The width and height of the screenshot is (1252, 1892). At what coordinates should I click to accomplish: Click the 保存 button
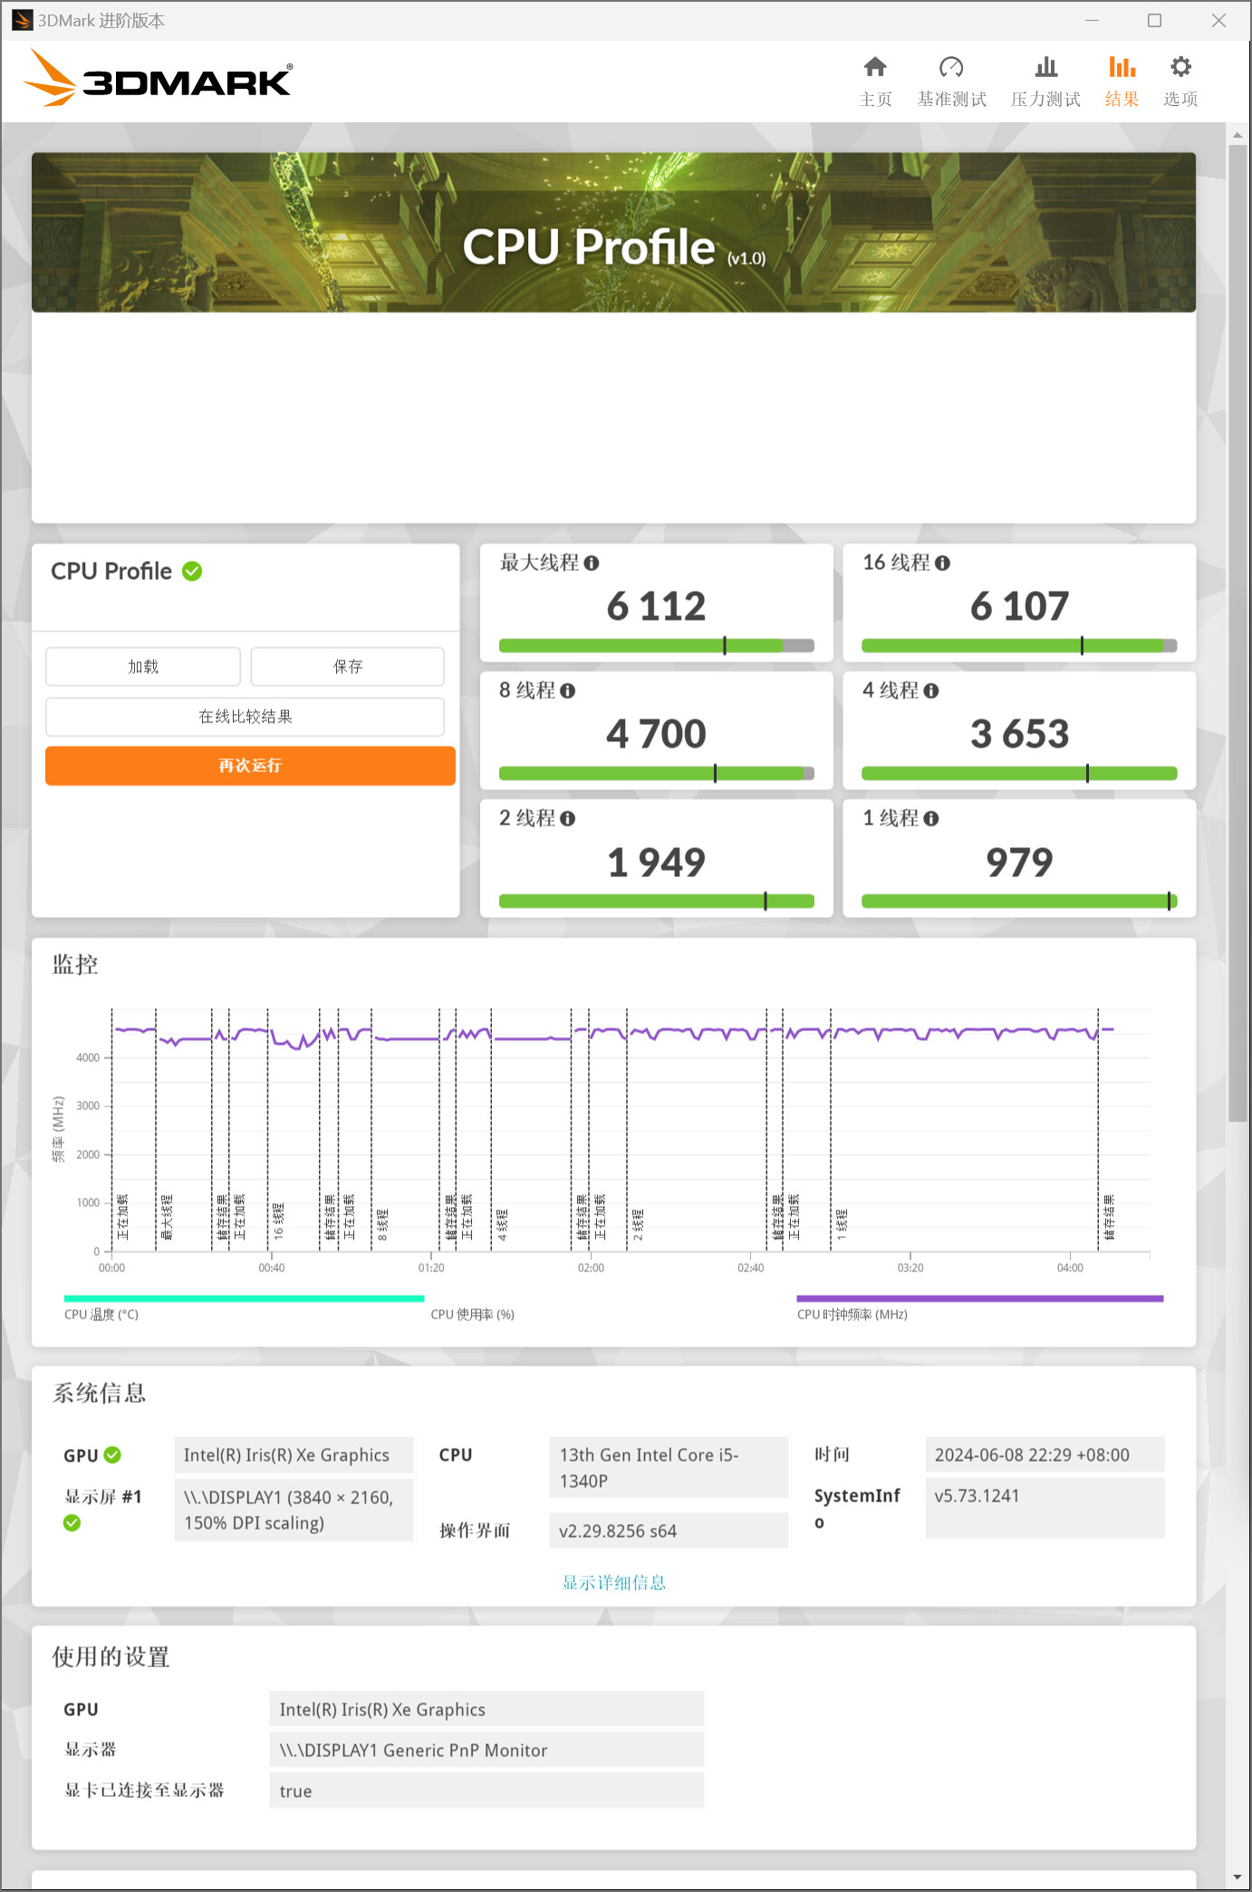click(347, 667)
